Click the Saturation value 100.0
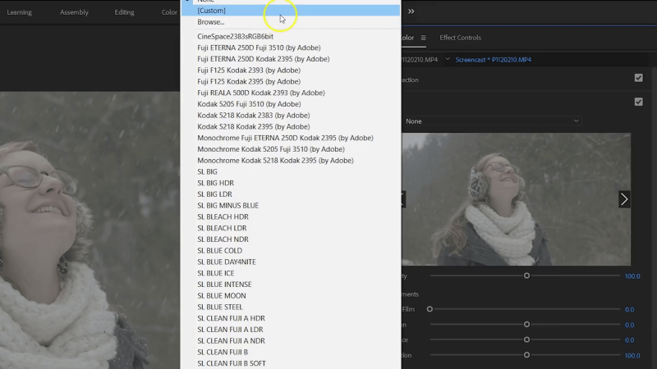 coord(632,356)
